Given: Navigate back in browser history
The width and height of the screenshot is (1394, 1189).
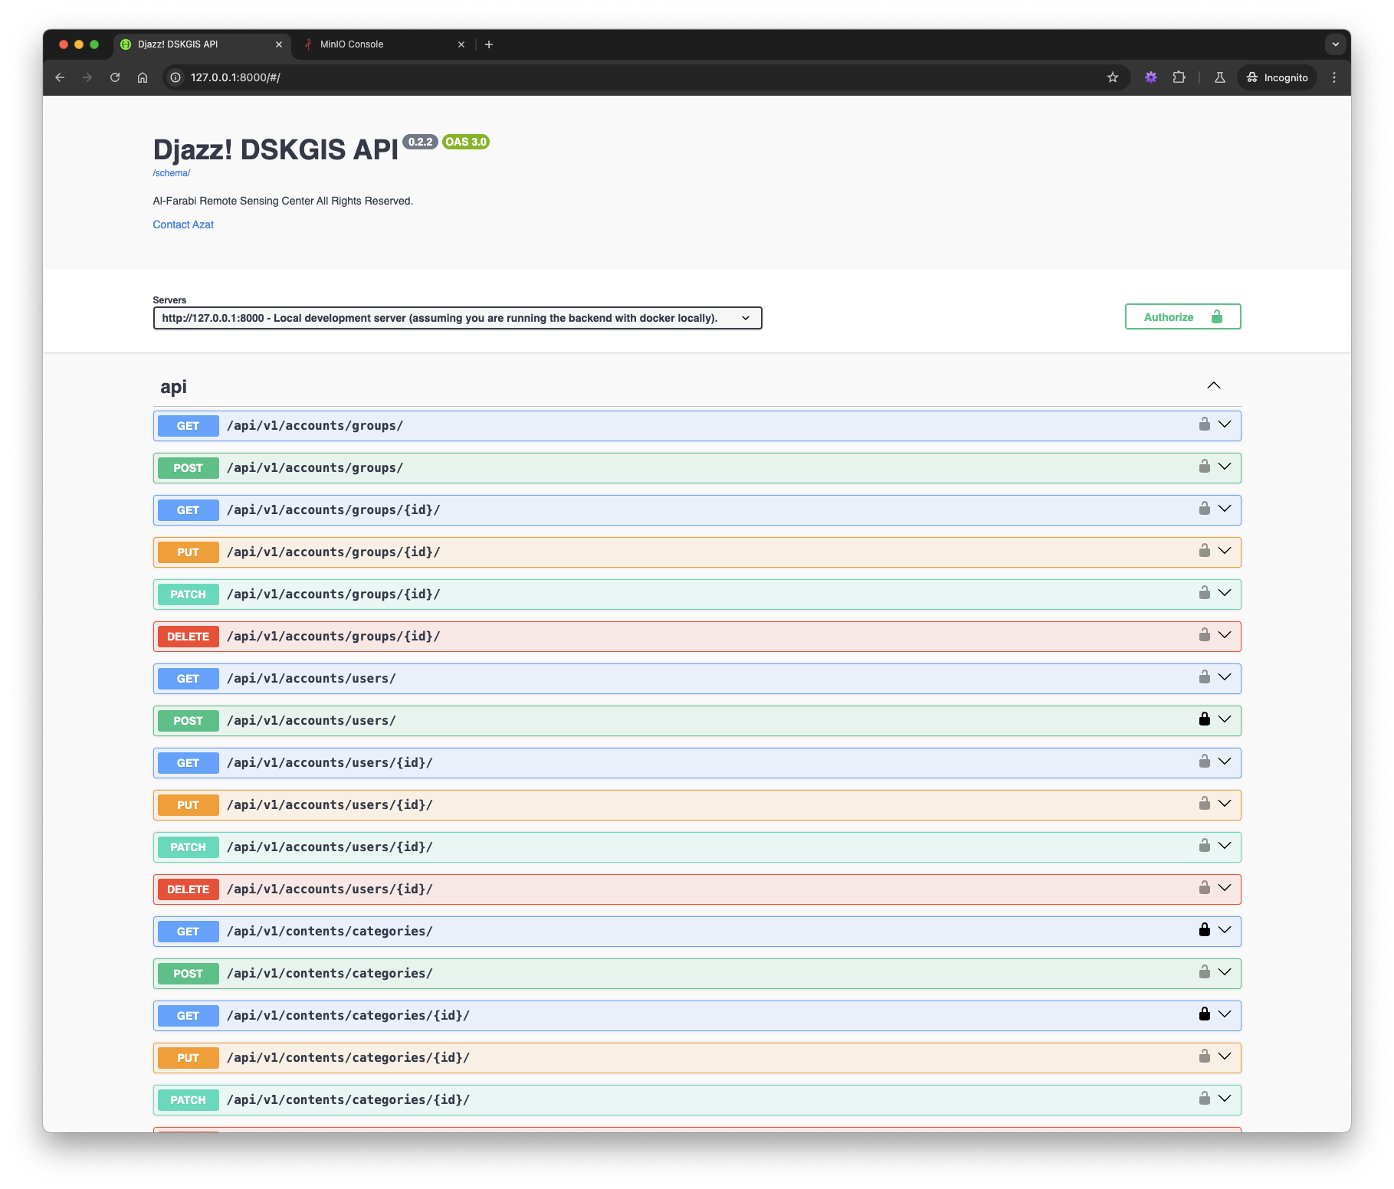Looking at the screenshot, I should coord(60,77).
